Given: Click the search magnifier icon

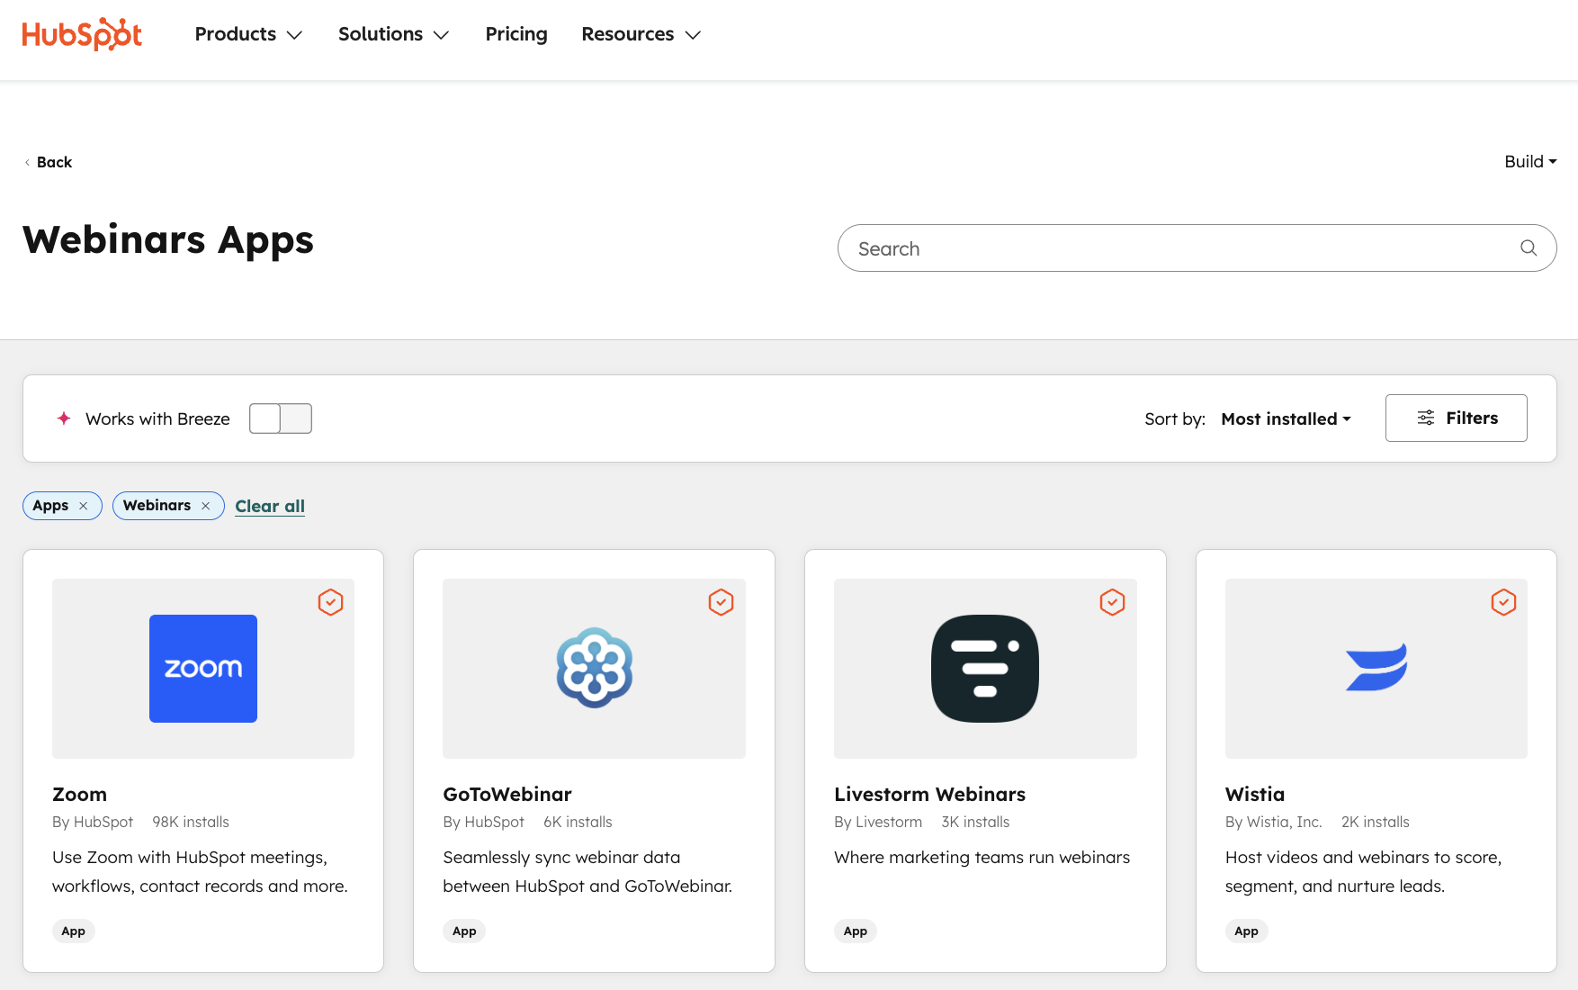Looking at the screenshot, I should point(1529,247).
